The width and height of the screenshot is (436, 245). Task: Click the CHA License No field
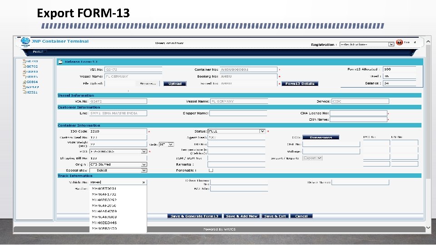(x=359, y=113)
